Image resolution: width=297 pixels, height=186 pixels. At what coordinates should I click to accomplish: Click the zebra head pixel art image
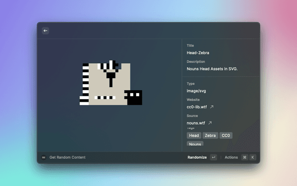point(110,83)
